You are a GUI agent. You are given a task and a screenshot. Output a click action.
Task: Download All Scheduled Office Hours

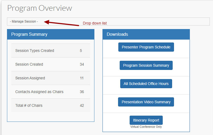coord(146,84)
